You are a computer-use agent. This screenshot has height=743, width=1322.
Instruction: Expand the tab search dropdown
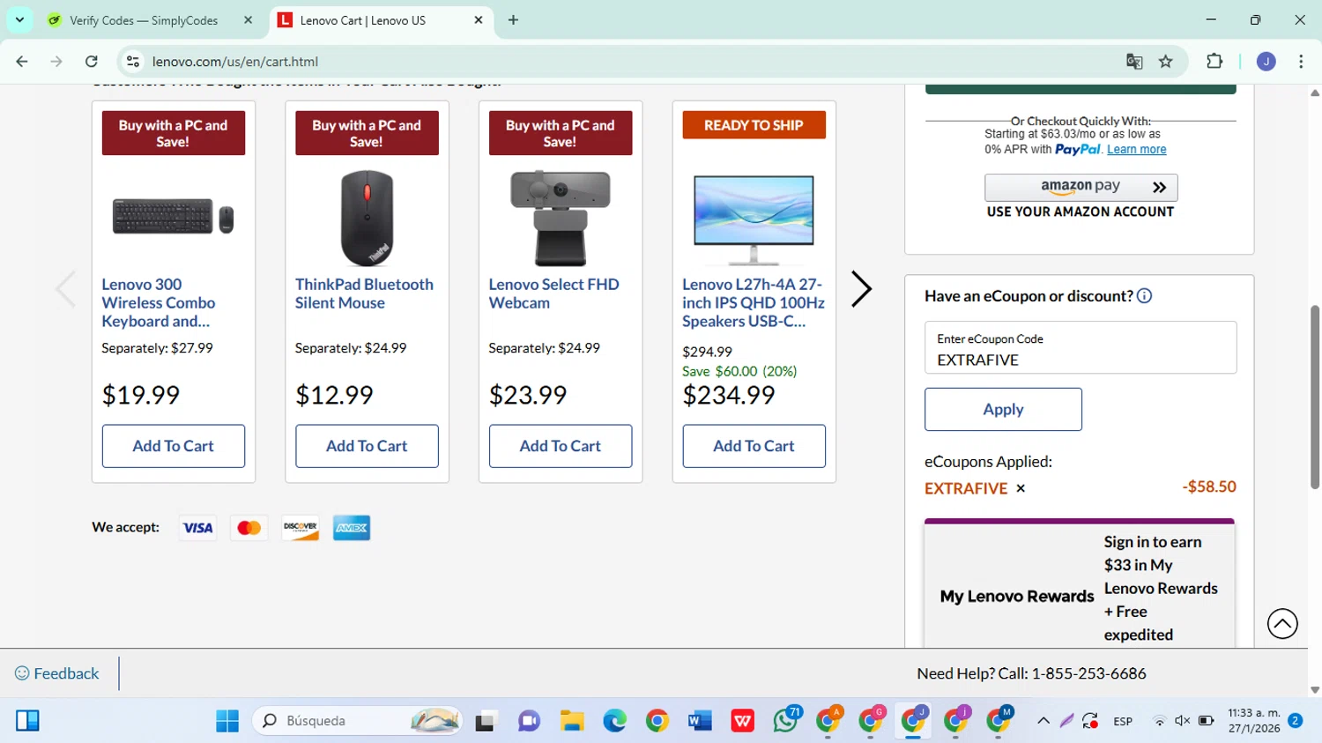(19, 19)
